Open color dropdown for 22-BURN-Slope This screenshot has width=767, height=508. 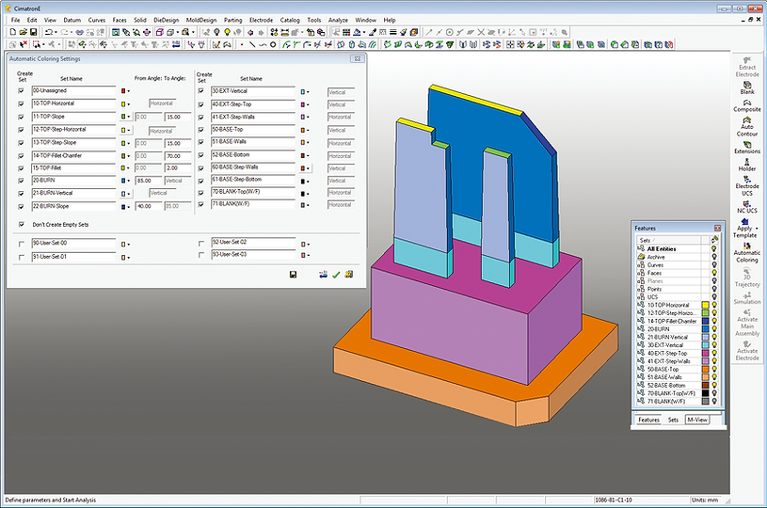tap(129, 207)
